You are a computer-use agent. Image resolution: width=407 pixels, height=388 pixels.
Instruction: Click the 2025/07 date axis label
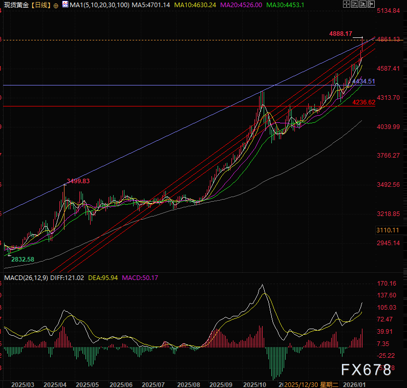[153, 384]
